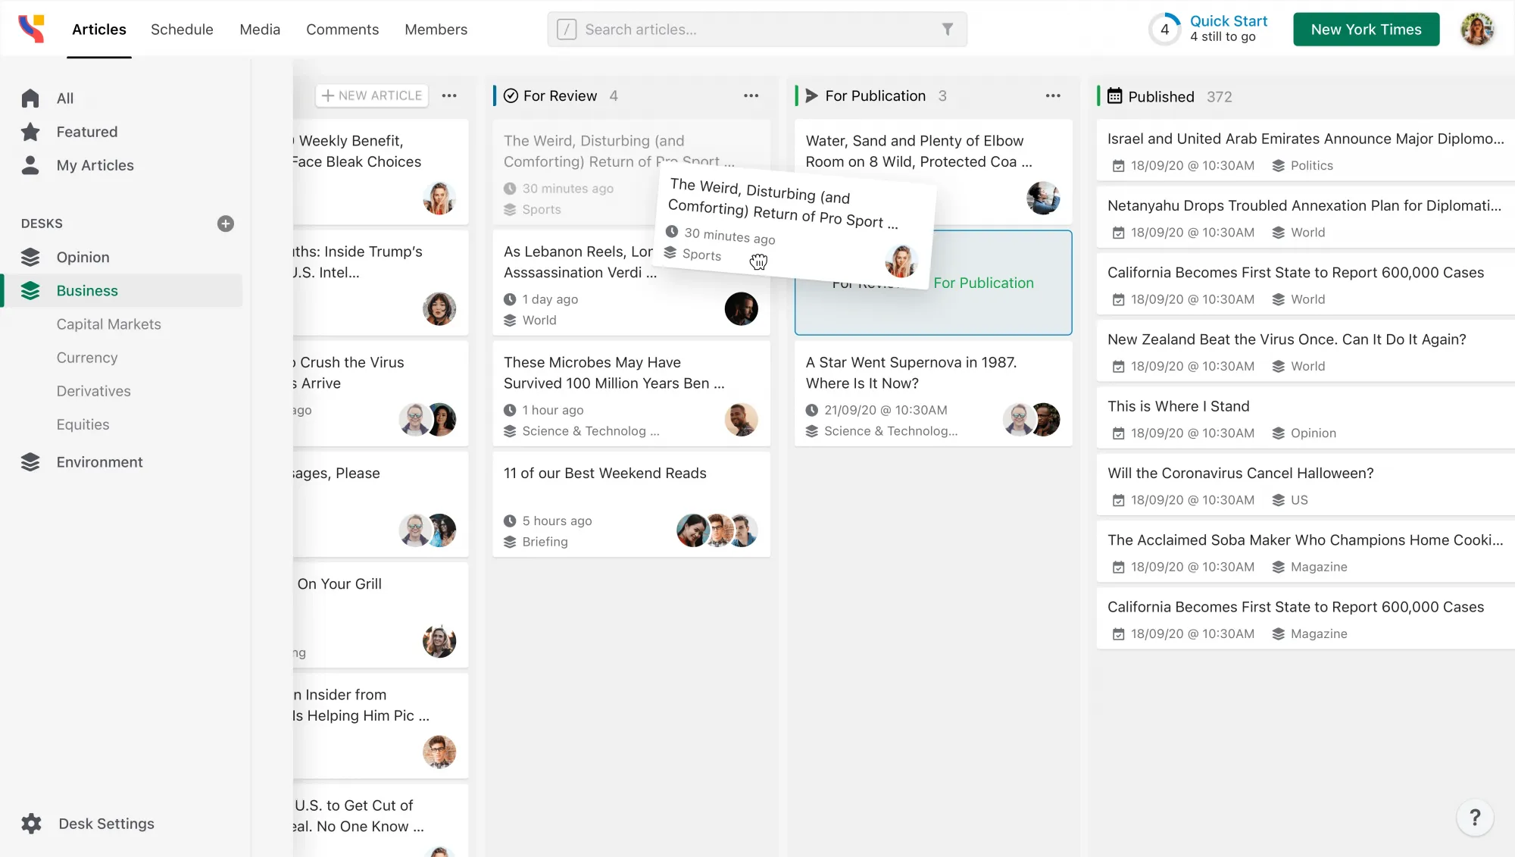The image size is (1515, 857).
Task: Open 'Will the Coronavirus Cancel Halloween?' article
Action: click(1306, 485)
